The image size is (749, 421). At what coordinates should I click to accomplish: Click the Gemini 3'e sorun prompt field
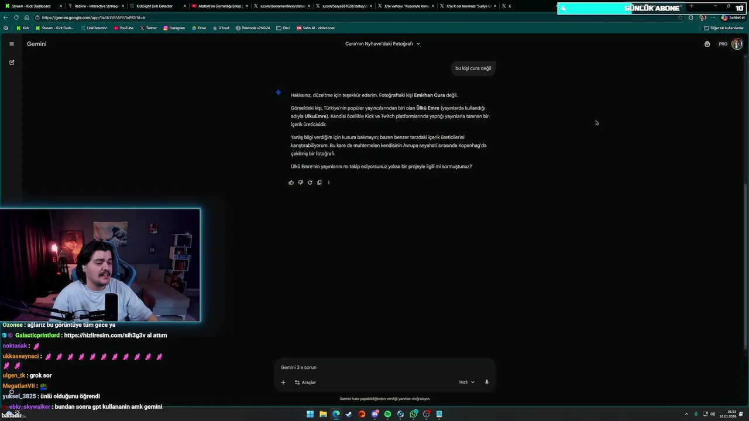[x=384, y=367]
